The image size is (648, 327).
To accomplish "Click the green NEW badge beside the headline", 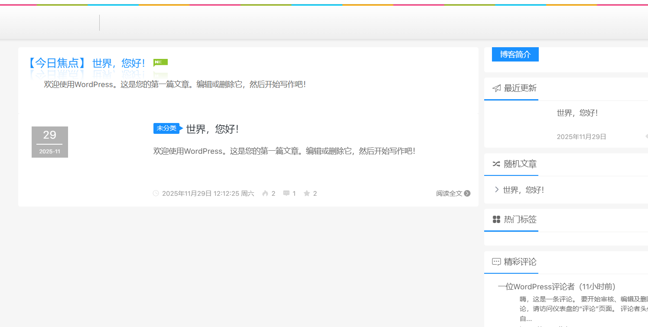I will (160, 62).
